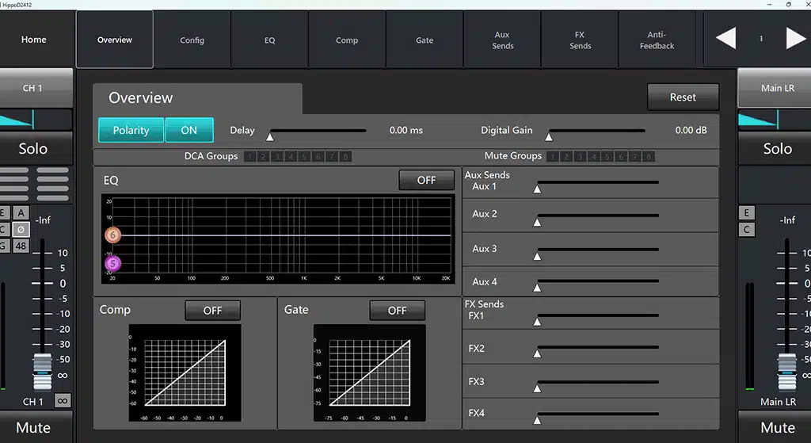Click the Delay slider handle

[269, 137]
